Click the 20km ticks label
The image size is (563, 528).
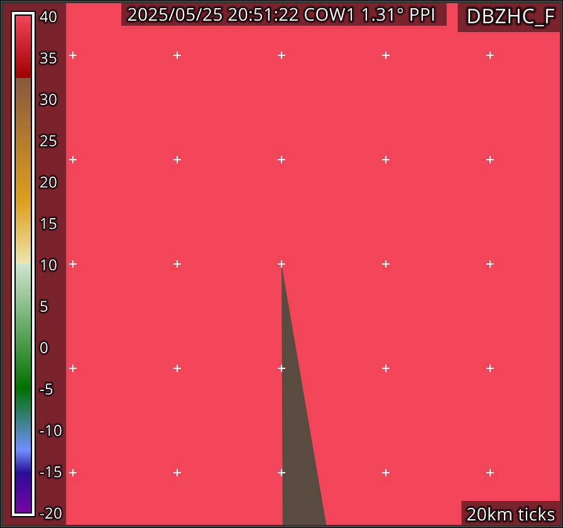pos(511,514)
